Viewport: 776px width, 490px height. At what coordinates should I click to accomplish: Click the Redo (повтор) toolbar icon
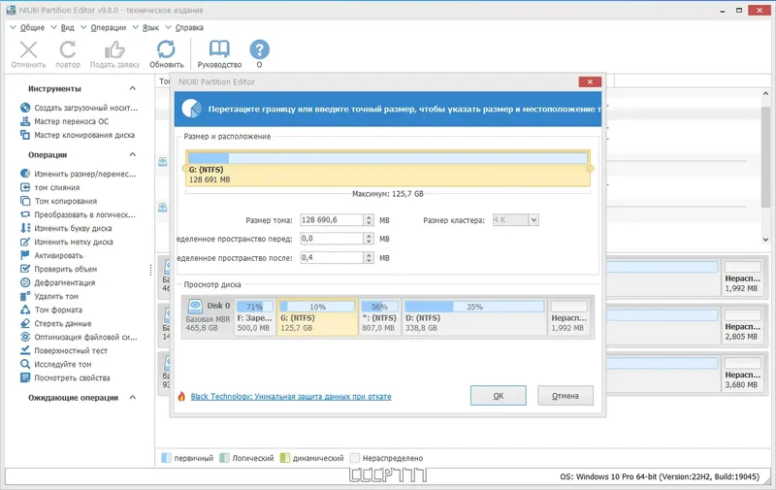68,50
